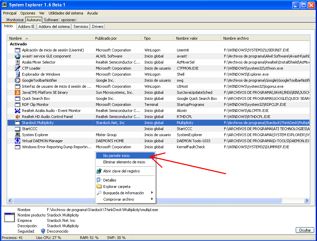
Task: Click the Azalia Mixer Selector row icon
Action: 18,62
